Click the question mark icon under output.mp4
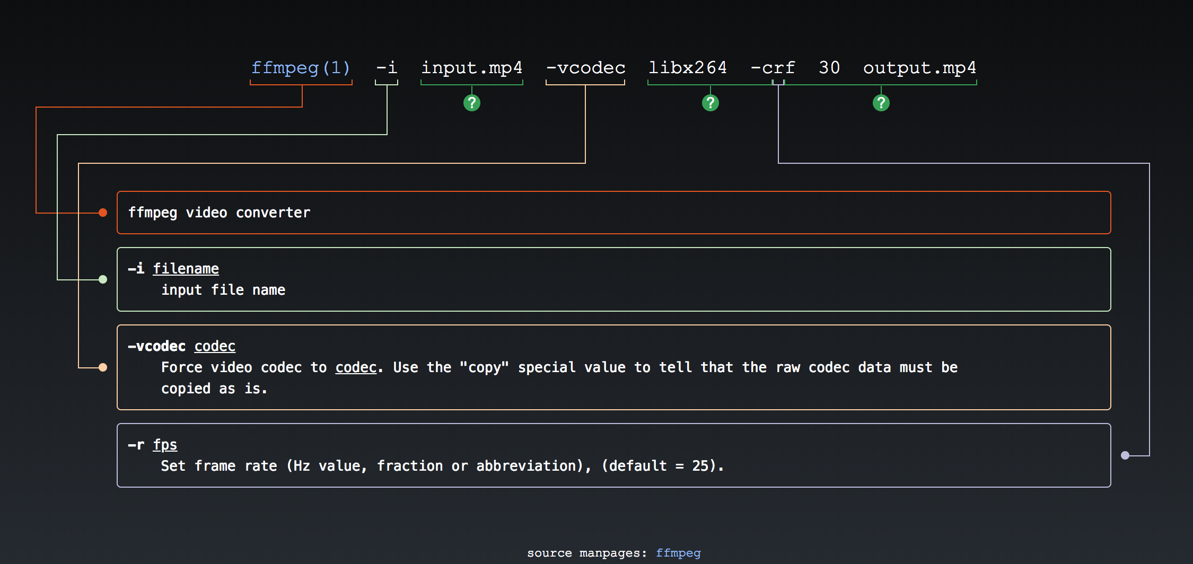 [881, 103]
